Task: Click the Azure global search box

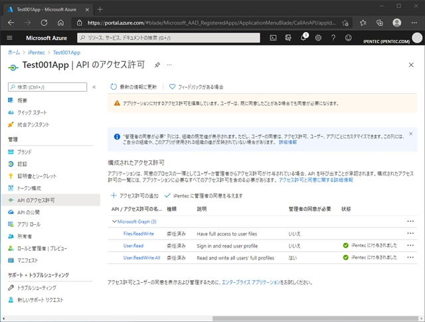Action: coord(169,38)
